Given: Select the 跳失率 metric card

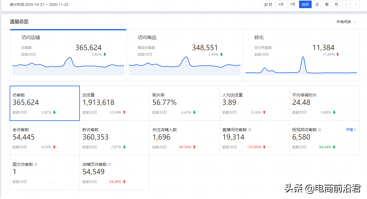Looking at the screenshot, I should 185,103.
